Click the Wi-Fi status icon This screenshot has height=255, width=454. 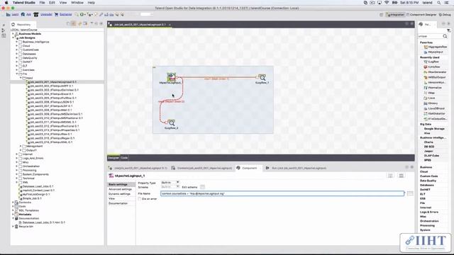tap(387, 3)
